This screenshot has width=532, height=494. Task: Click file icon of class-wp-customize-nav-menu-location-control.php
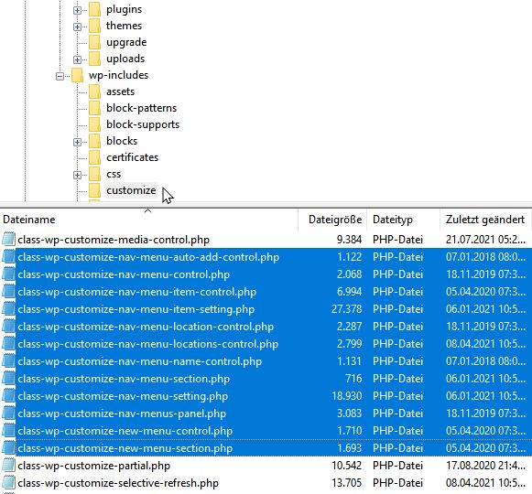point(9,327)
